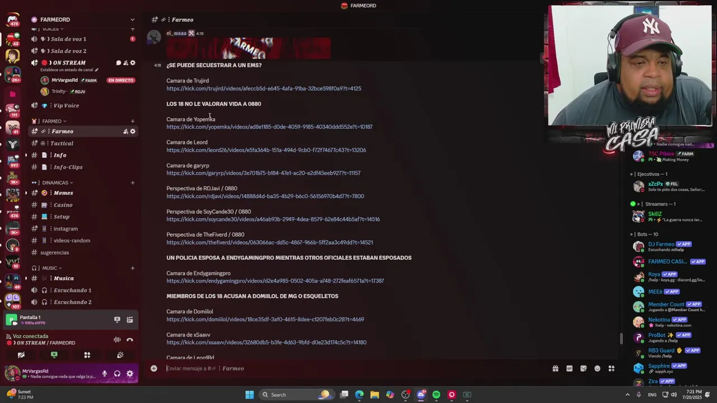Open Camara de Trujird kick link
The width and height of the screenshot is (717, 403).
264,88
